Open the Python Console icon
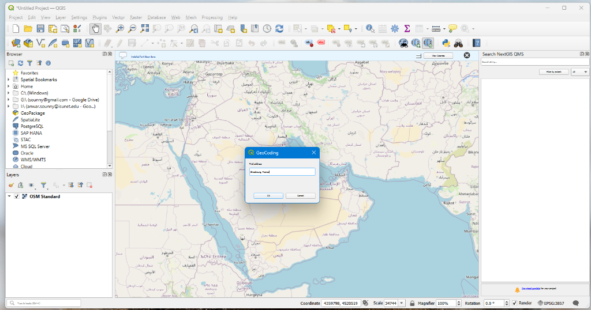The image size is (591, 310). [x=446, y=43]
